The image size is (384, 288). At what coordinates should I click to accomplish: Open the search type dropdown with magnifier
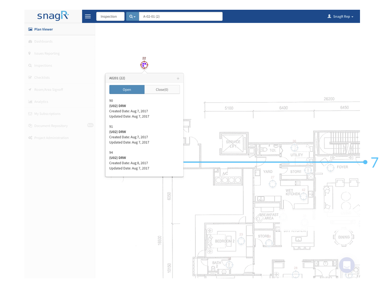click(132, 16)
